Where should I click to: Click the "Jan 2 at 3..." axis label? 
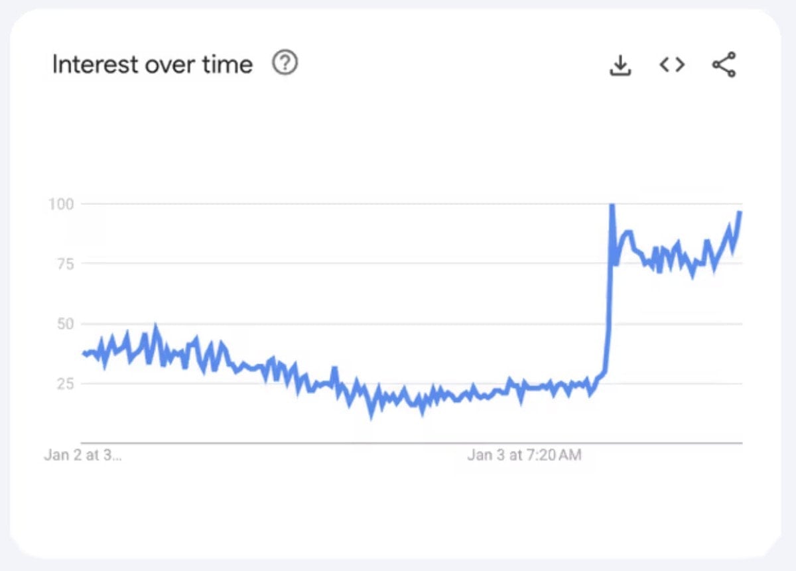pos(83,456)
